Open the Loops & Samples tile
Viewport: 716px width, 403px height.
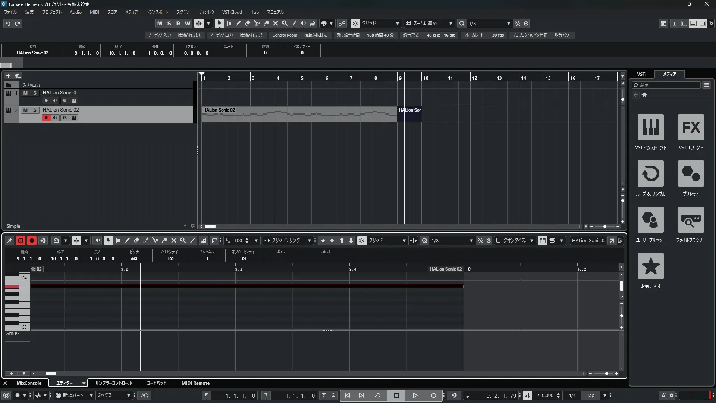tap(650, 174)
